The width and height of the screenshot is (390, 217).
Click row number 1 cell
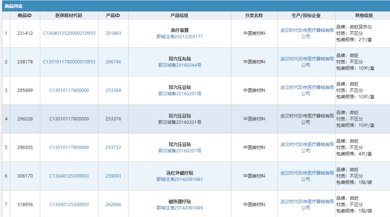[6, 33]
